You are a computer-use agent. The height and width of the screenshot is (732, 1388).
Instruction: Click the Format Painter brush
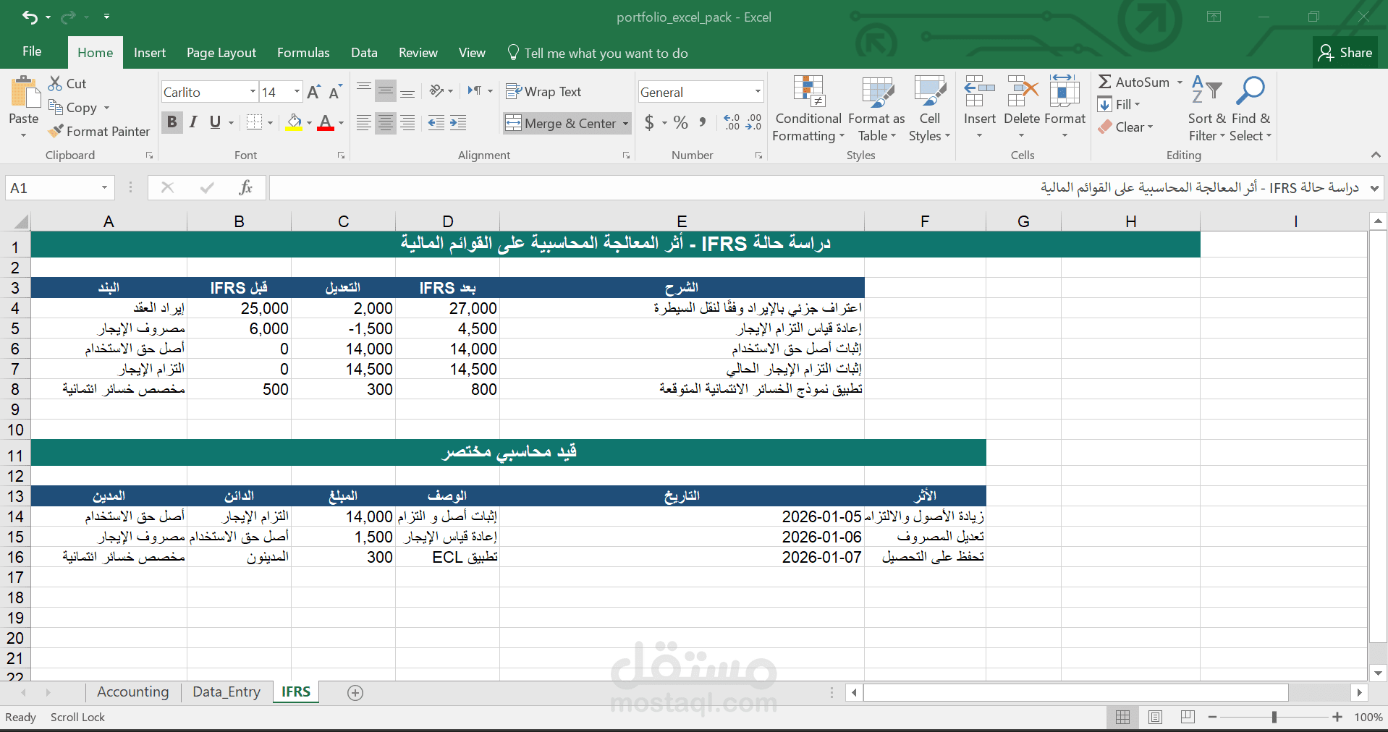click(56, 131)
